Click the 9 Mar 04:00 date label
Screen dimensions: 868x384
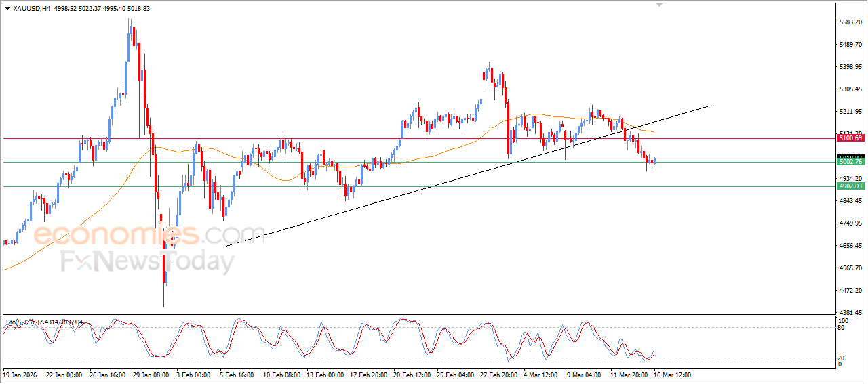(585, 374)
